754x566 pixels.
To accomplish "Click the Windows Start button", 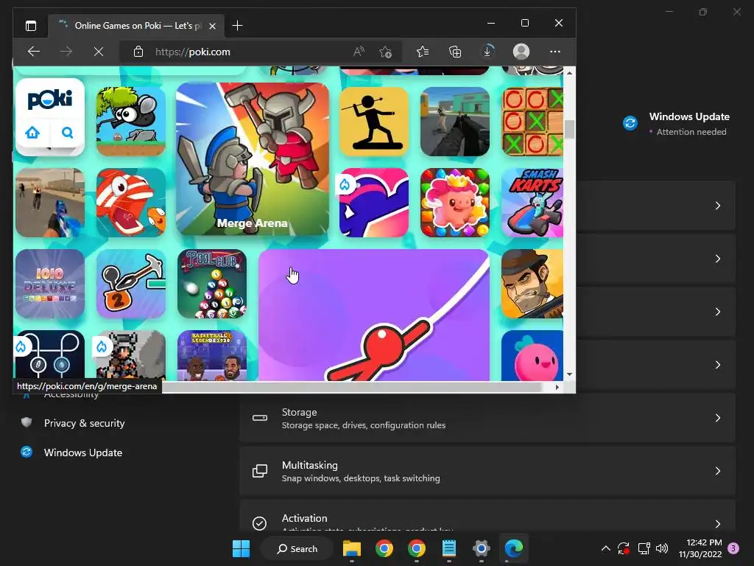I will pos(241,548).
